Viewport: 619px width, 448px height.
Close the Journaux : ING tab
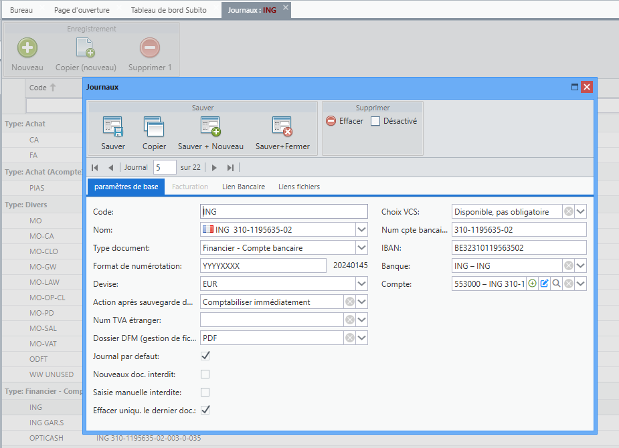point(286,7)
